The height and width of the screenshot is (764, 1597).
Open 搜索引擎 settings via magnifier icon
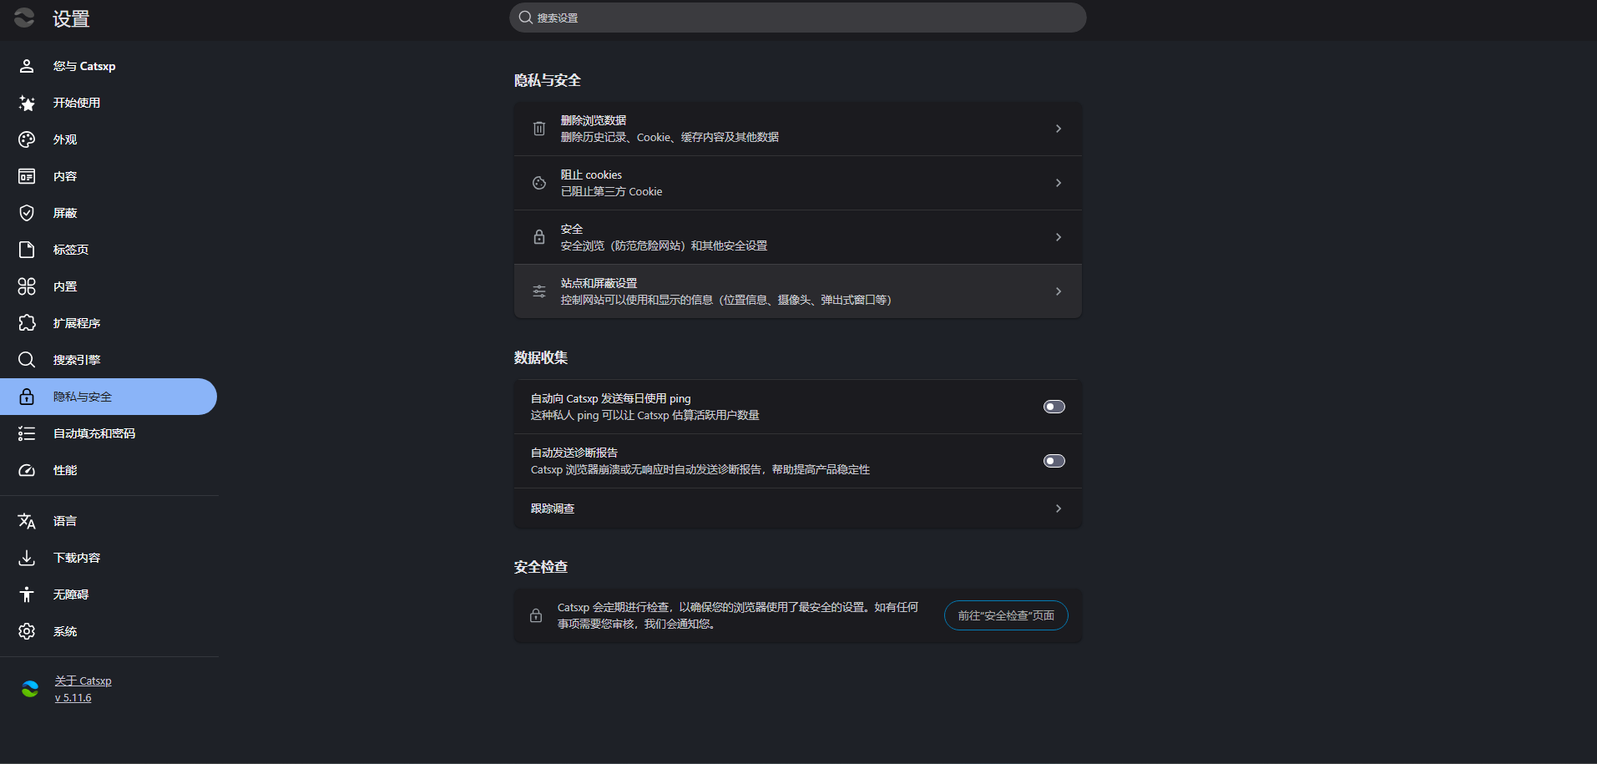26,359
